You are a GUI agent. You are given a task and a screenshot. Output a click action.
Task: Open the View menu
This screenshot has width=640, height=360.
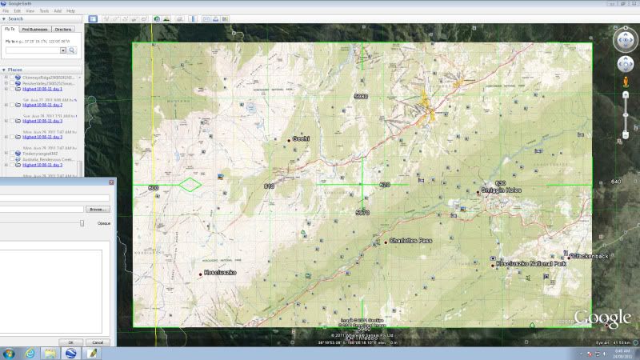[30, 10]
